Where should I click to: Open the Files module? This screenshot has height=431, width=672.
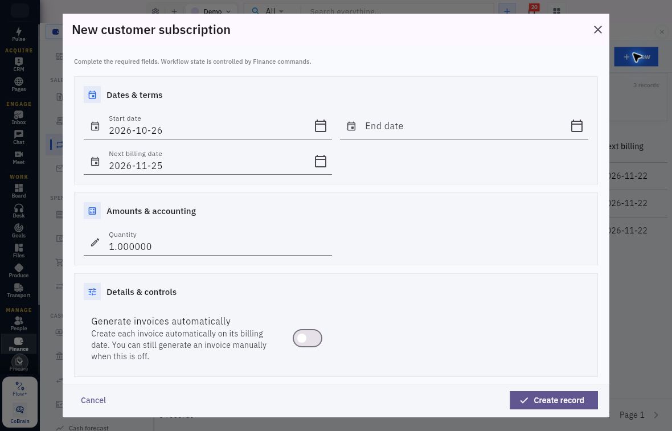pyautogui.click(x=18, y=251)
